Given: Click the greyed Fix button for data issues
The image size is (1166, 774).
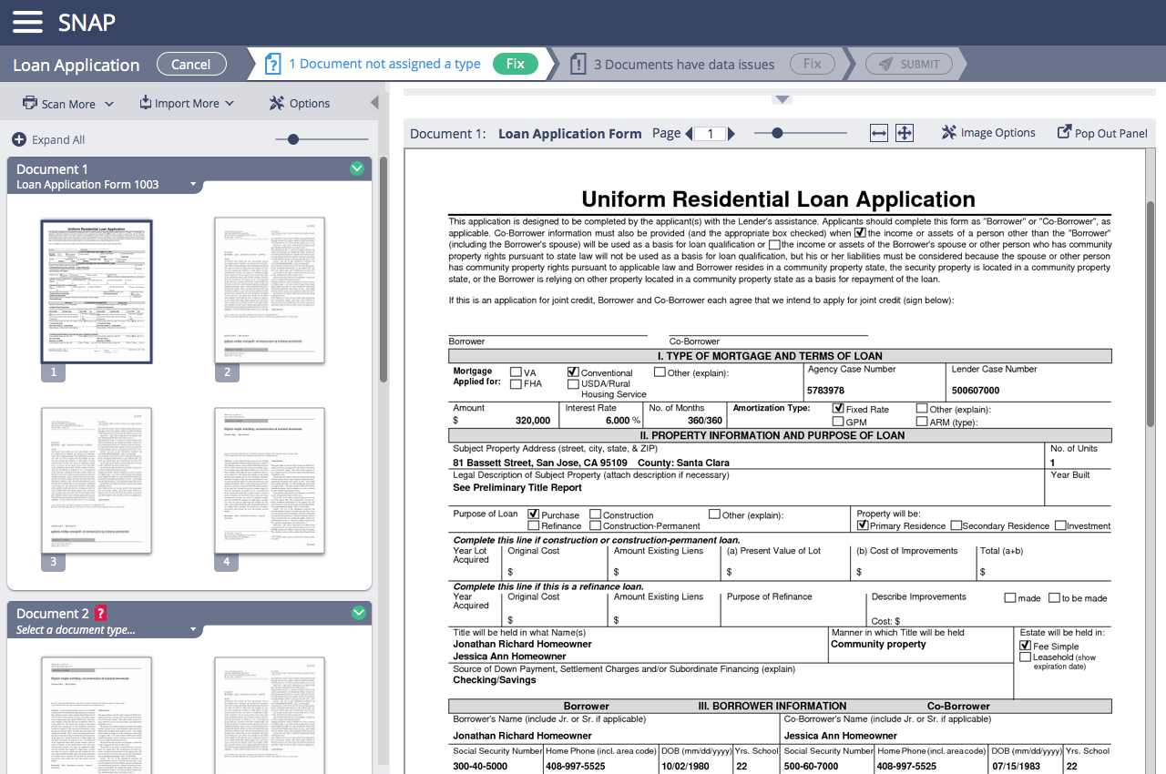Looking at the screenshot, I should (x=813, y=64).
